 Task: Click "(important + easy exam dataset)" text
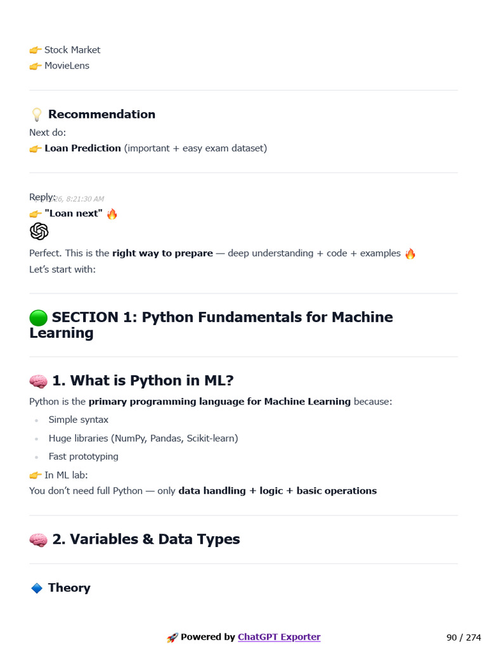[195, 148]
